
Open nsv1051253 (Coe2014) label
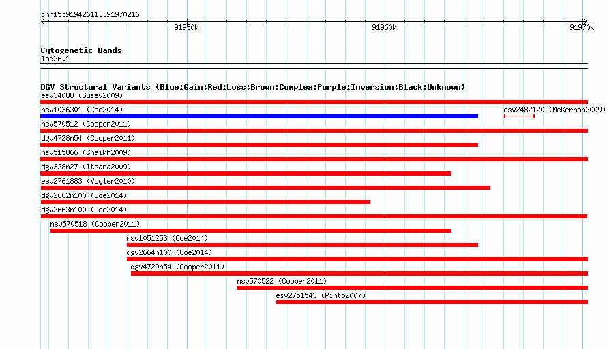(167, 238)
